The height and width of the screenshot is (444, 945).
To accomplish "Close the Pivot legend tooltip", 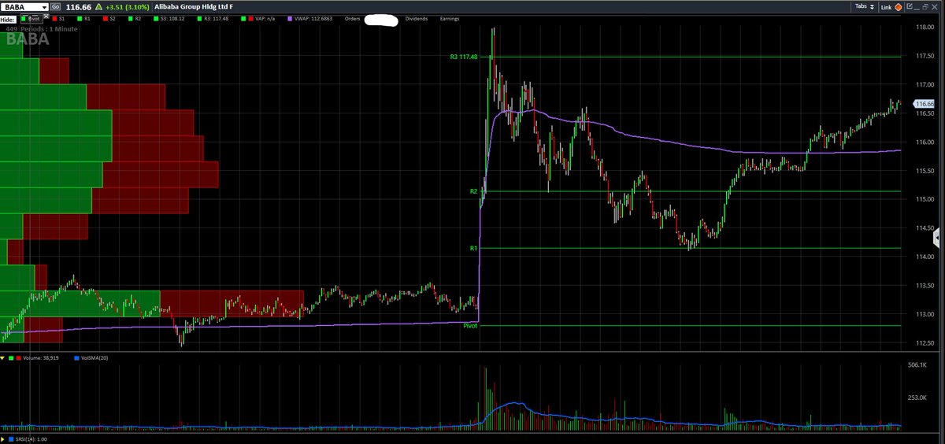I will click(46, 16).
